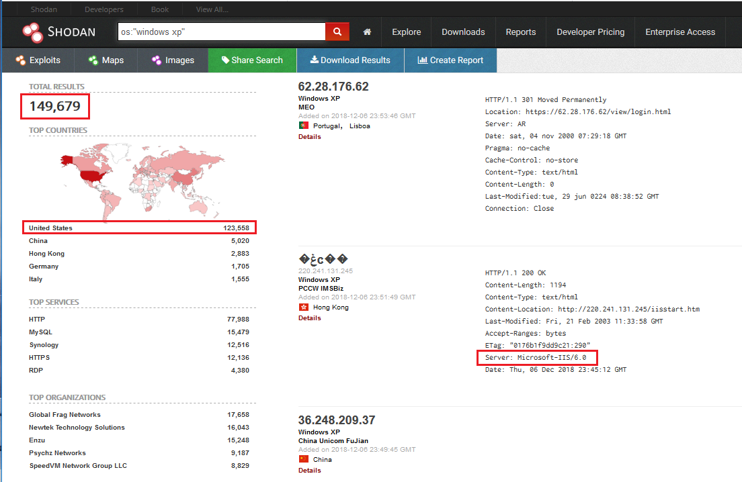Click the Lisboa city link

pos(360,126)
